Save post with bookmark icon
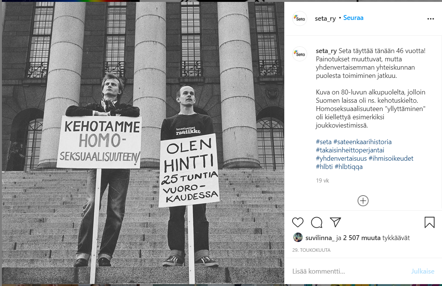This screenshot has height=286, width=442. [x=429, y=222]
